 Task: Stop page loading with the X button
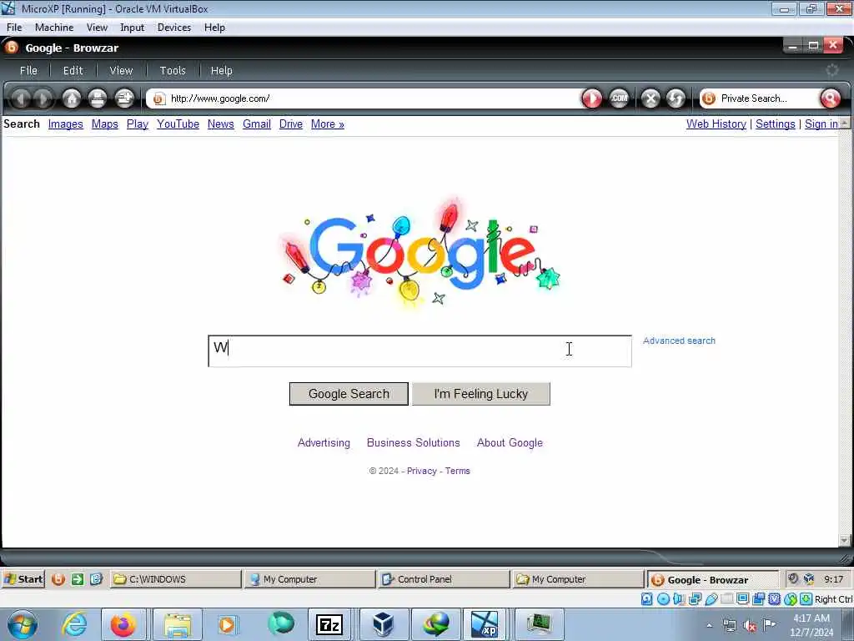pyautogui.click(x=651, y=98)
